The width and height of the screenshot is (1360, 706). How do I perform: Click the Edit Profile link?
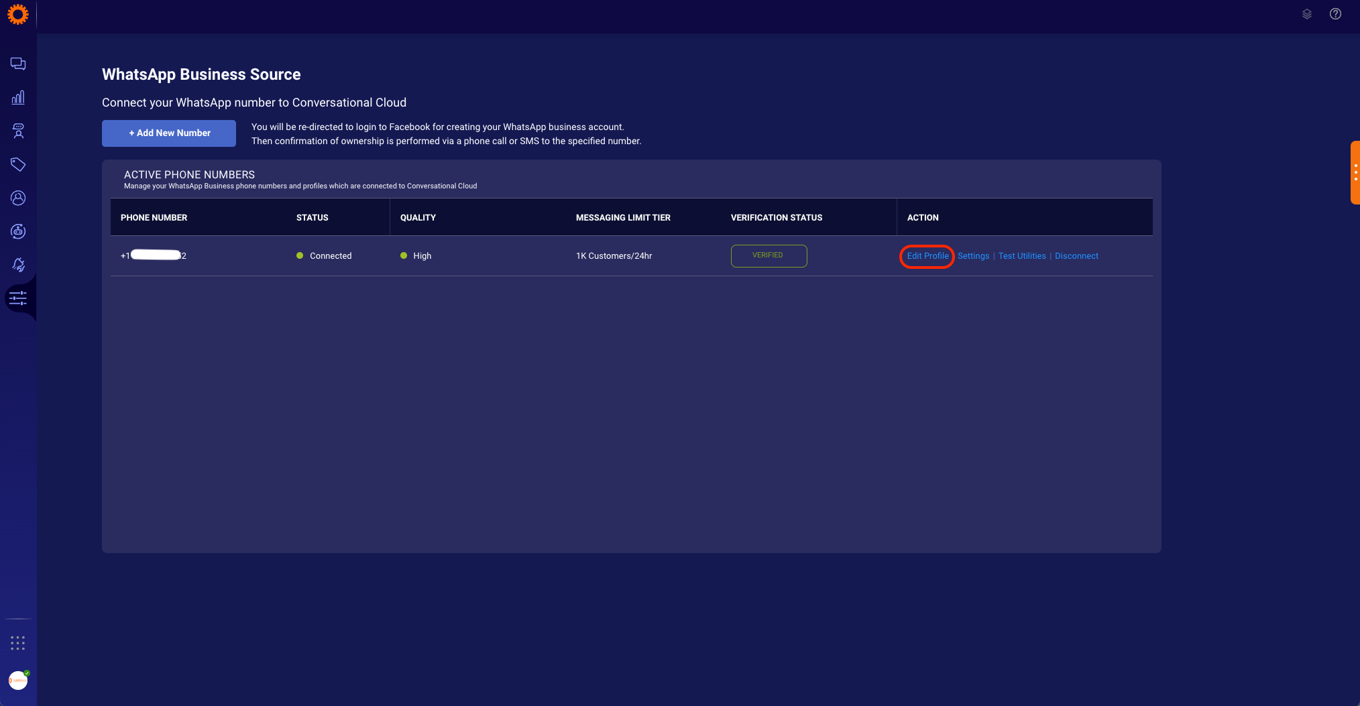point(927,256)
